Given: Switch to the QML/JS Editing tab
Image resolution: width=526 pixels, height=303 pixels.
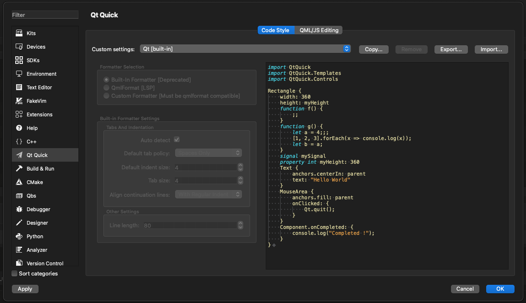Looking at the screenshot, I should click(319, 30).
